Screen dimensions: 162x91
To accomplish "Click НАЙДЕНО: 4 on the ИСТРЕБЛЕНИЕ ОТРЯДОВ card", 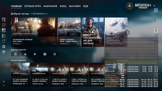I will (x=17, y=44).
